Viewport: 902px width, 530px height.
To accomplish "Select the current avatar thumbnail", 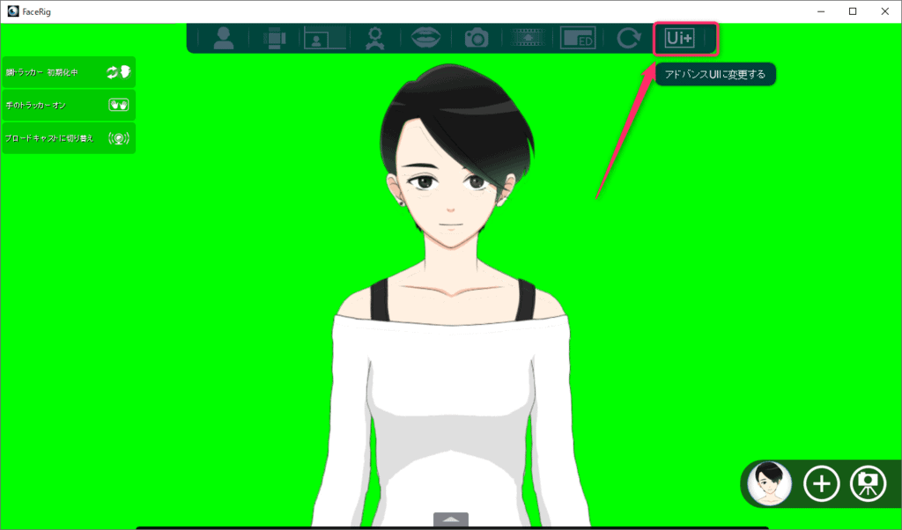I will 770,482.
